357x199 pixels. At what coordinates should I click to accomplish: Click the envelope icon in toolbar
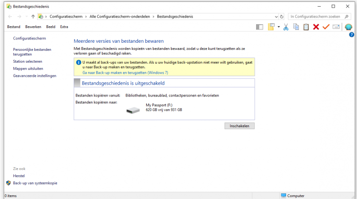pyautogui.click(x=336, y=27)
